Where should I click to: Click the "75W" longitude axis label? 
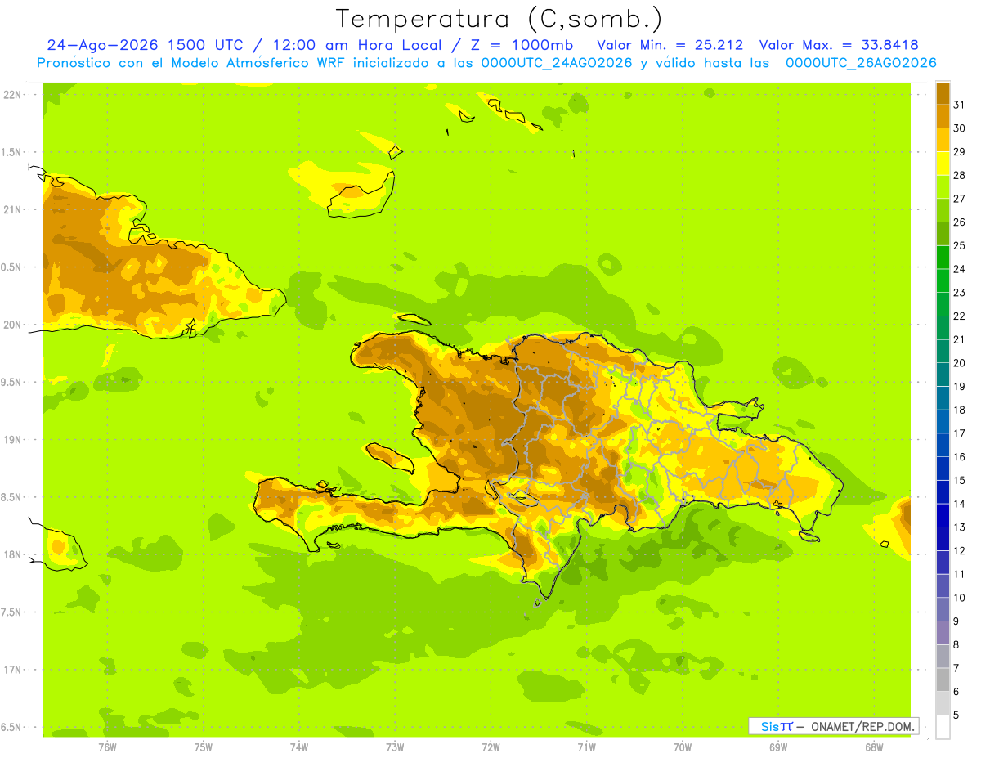click(204, 747)
